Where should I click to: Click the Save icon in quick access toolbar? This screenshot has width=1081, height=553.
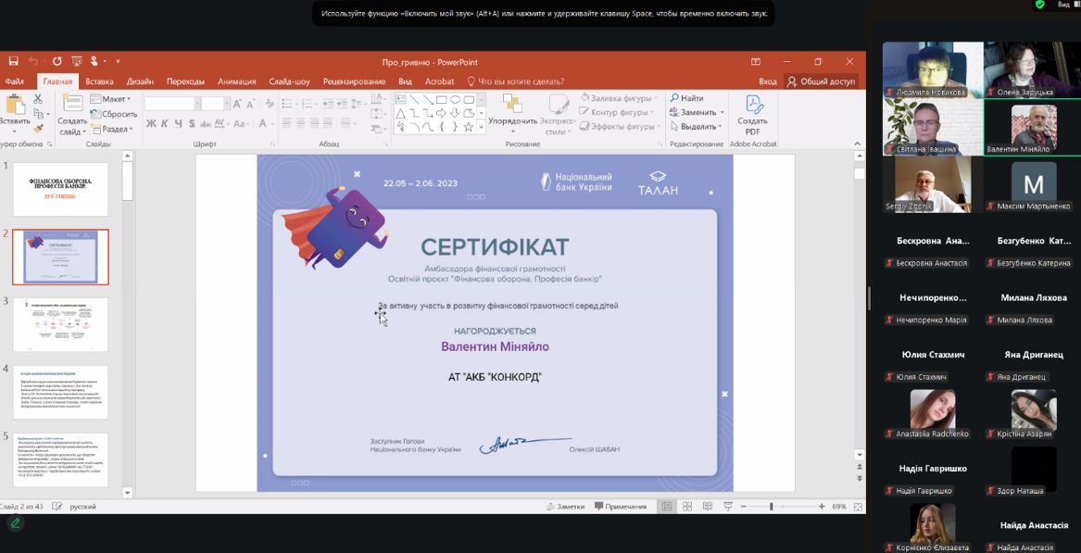coord(13,61)
